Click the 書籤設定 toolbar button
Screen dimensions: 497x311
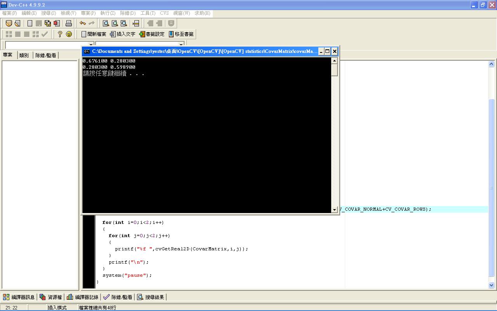(x=152, y=34)
